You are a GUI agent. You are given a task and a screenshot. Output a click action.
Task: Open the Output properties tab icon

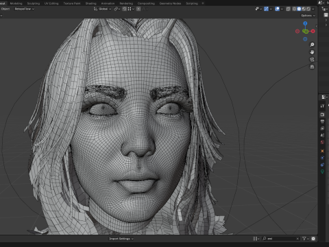pyautogui.click(x=322, y=121)
